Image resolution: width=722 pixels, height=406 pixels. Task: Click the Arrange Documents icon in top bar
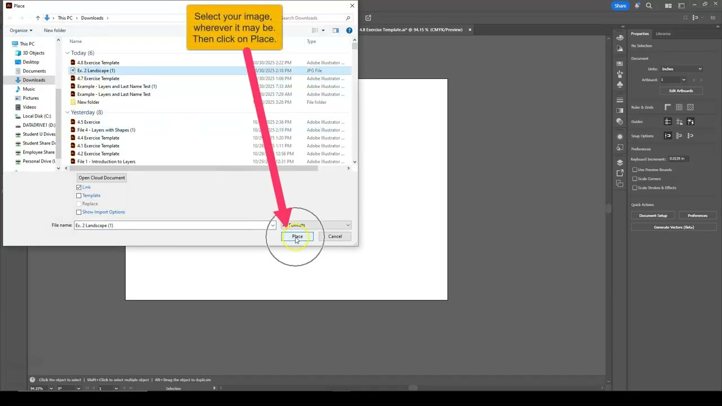tap(668, 6)
